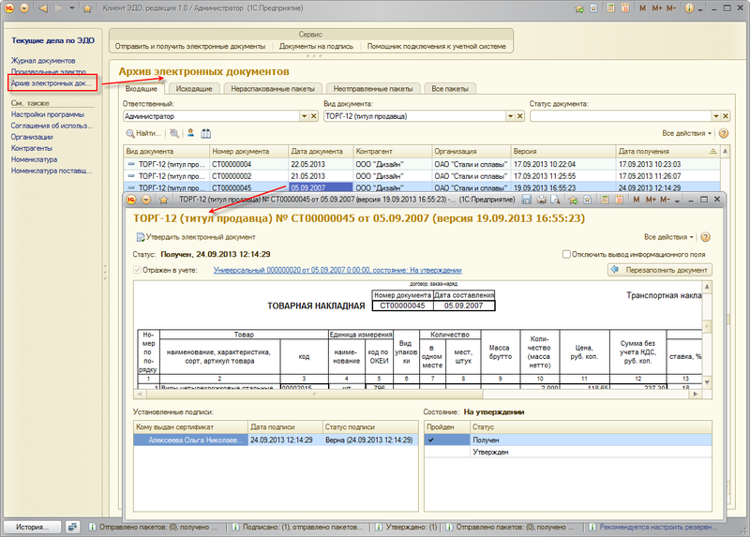Switch to the Исходящие tab
This screenshot has width=750, height=537.
point(196,89)
